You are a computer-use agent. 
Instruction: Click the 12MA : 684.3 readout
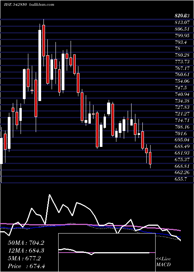coord(26,251)
